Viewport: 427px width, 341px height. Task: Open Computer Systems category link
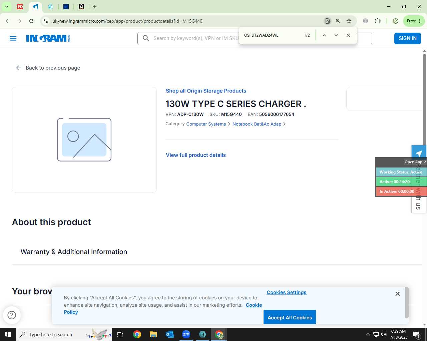tap(206, 124)
